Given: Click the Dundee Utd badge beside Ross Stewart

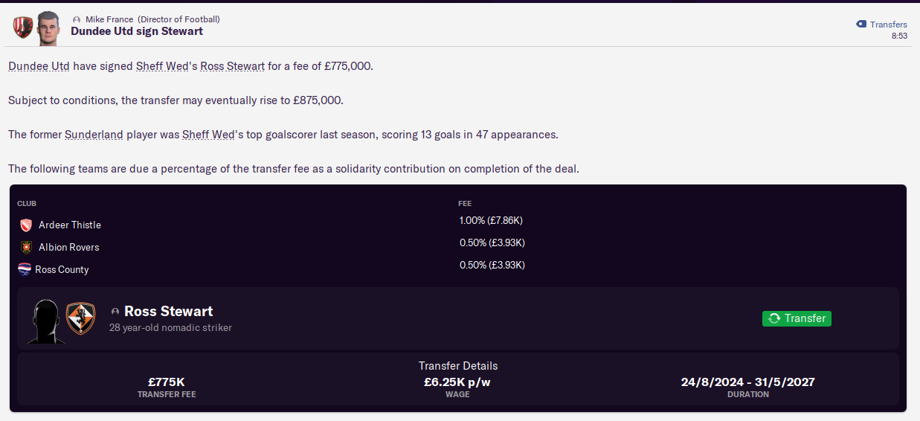Looking at the screenshot, I should coord(80,318).
